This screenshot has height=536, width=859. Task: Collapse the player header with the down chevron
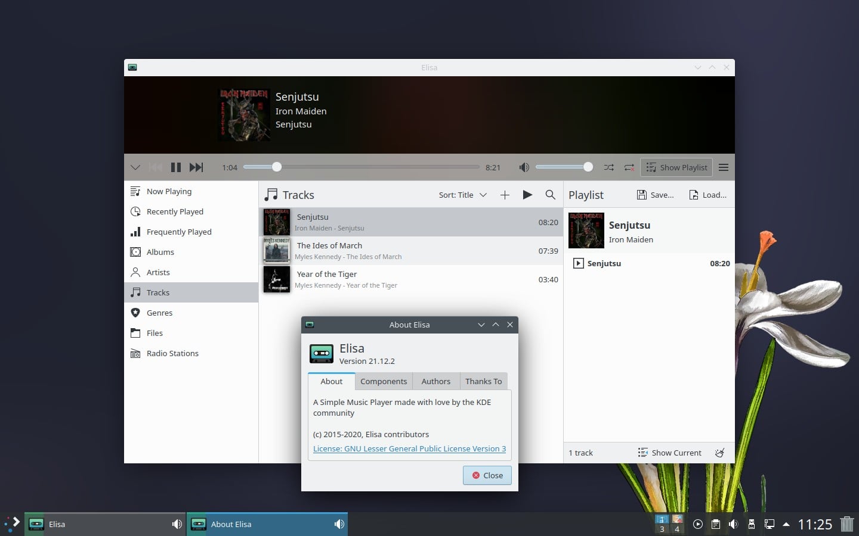tap(135, 167)
